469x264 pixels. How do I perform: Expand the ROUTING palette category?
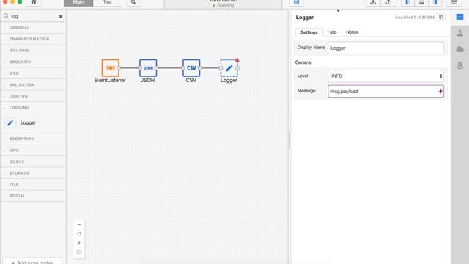pos(33,51)
